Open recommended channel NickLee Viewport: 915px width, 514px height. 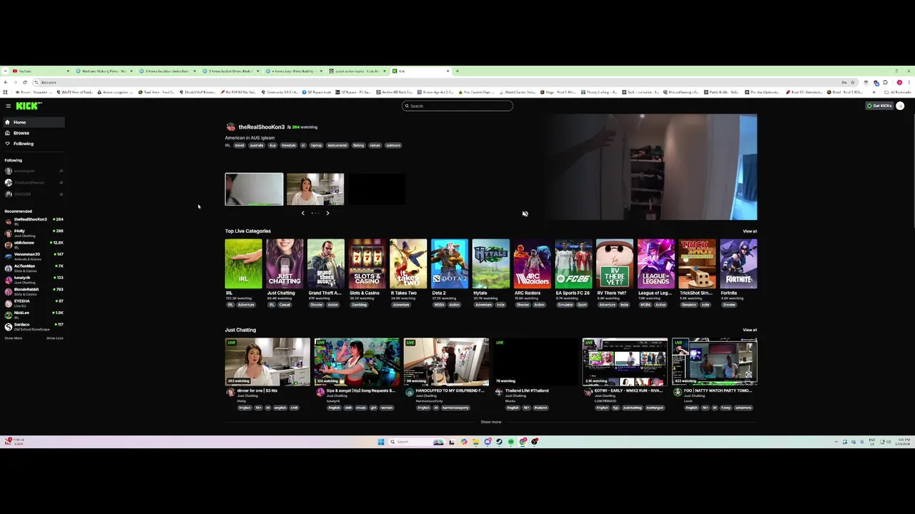click(x=33, y=314)
